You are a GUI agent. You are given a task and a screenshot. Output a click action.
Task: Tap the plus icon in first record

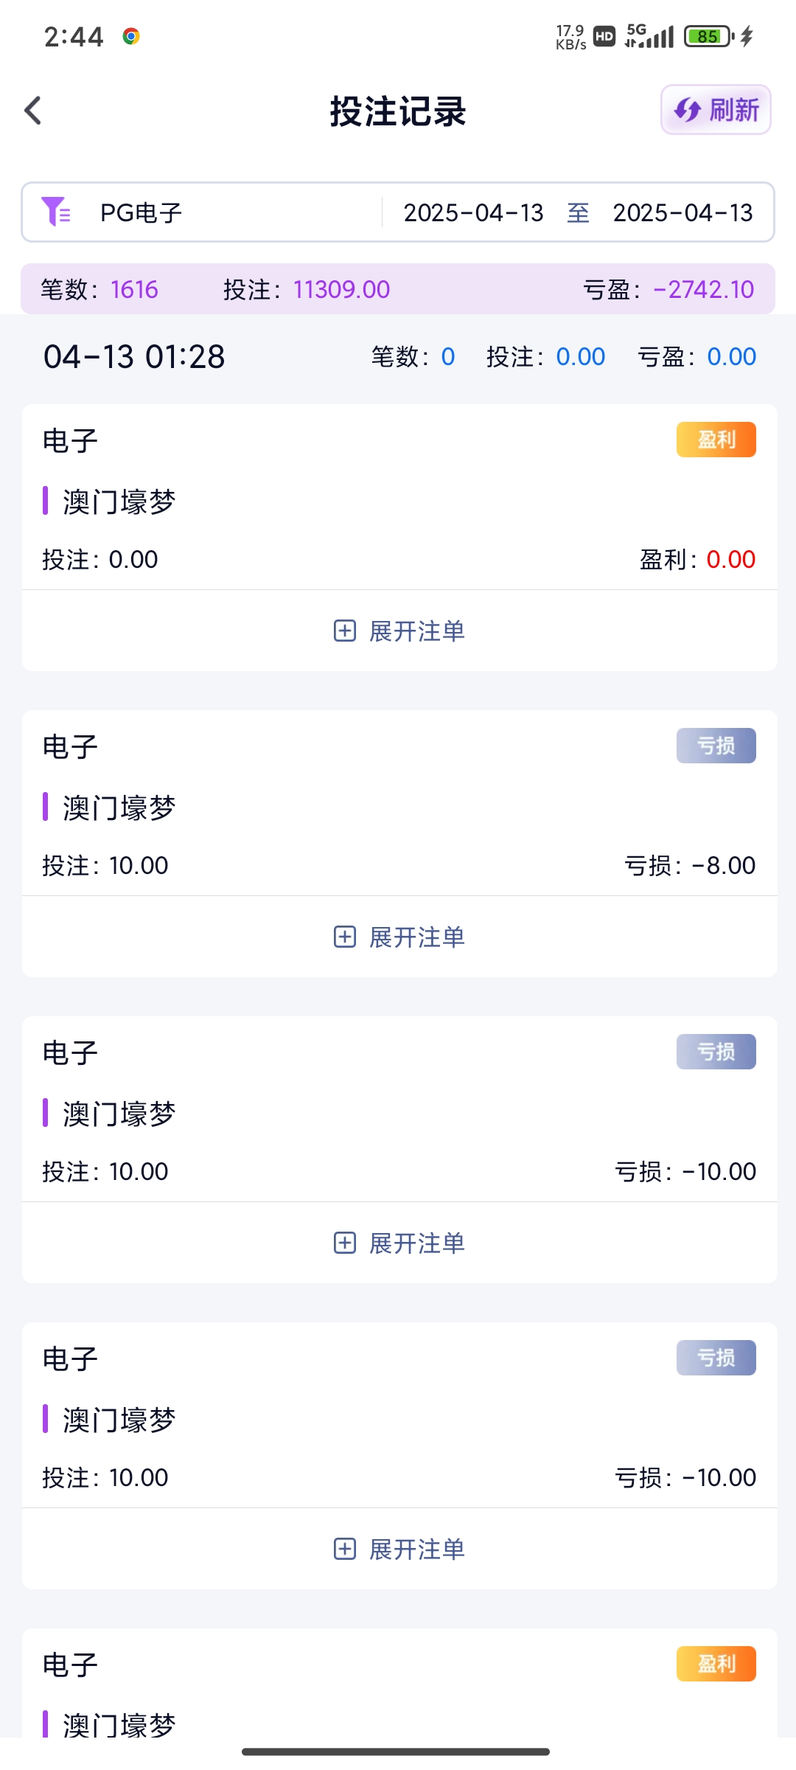click(345, 631)
